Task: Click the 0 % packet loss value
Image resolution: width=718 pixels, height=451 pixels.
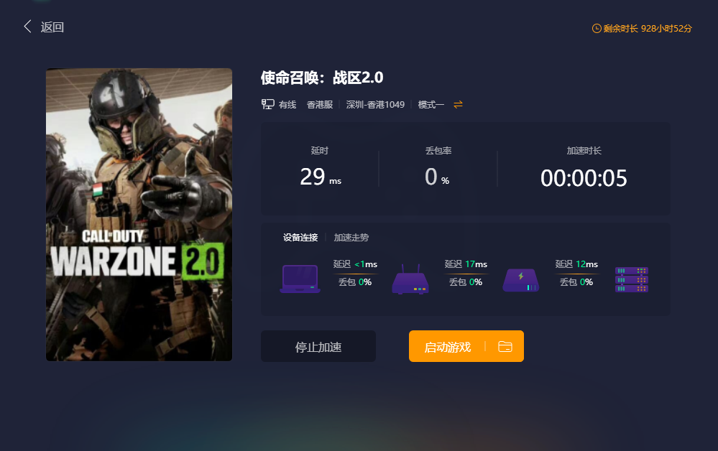Action: (x=437, y=177)
